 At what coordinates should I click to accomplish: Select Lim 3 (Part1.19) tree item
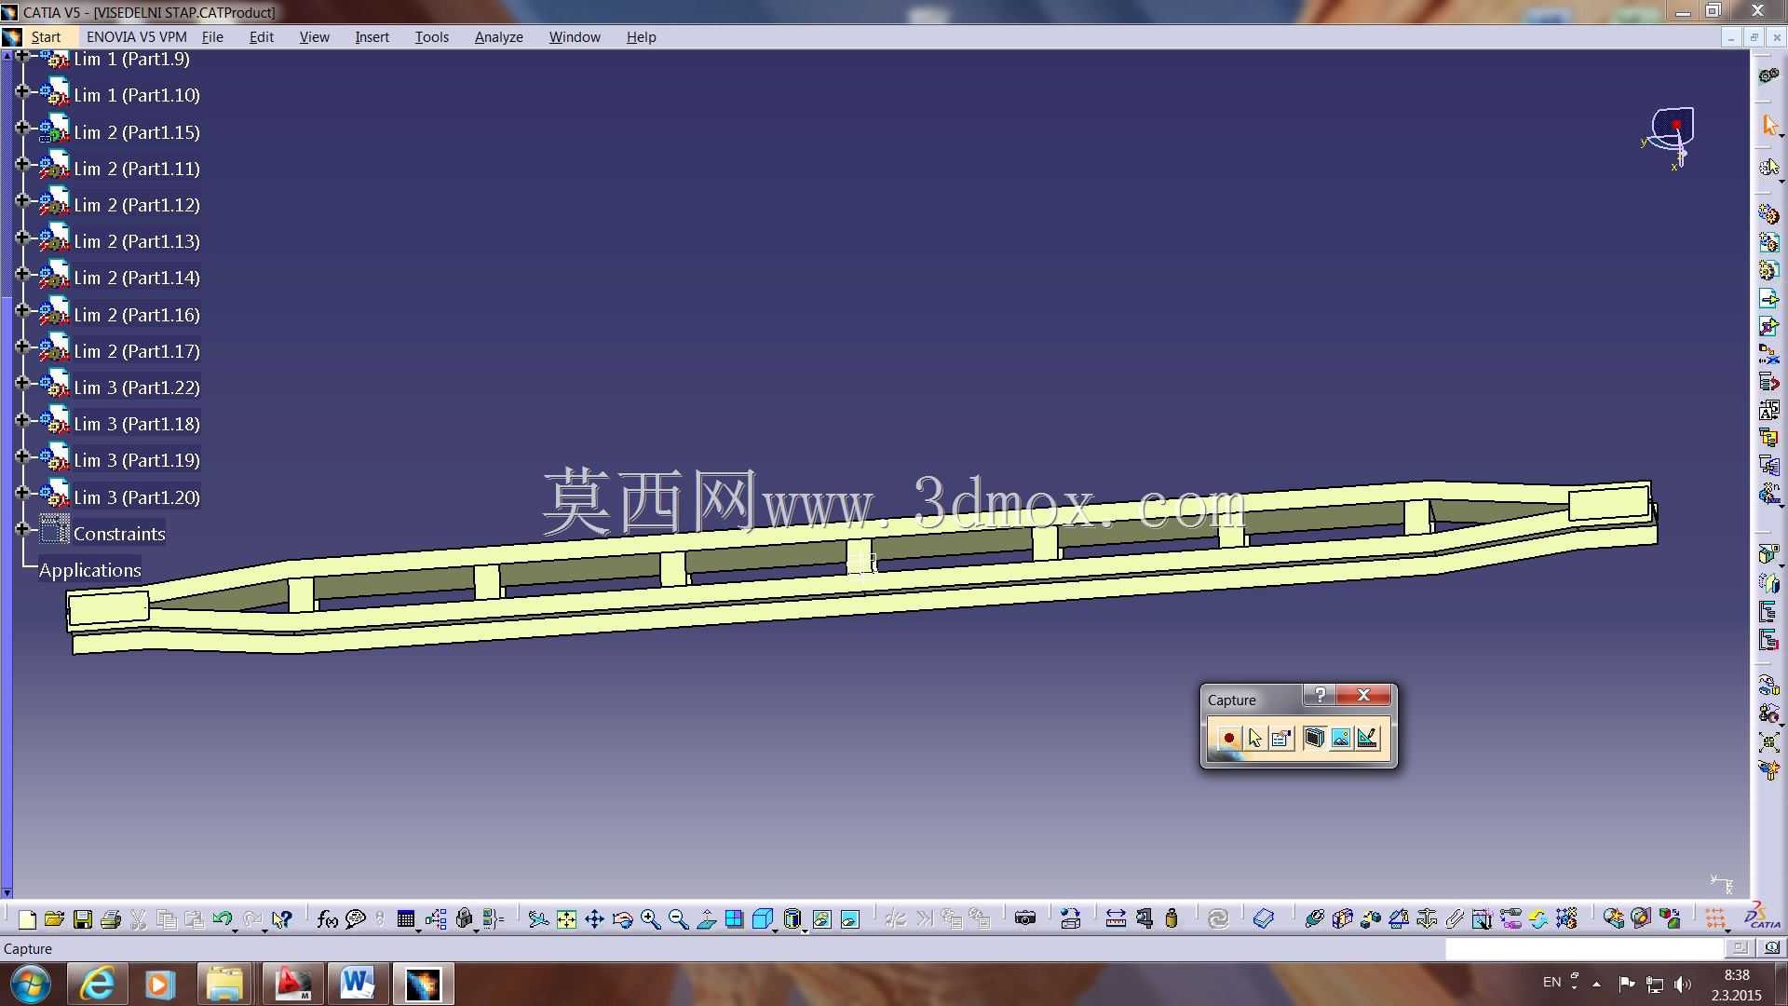click(x=137, y=460)
